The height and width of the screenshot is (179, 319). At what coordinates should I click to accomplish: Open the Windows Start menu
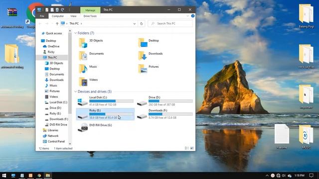coord(4,176)
